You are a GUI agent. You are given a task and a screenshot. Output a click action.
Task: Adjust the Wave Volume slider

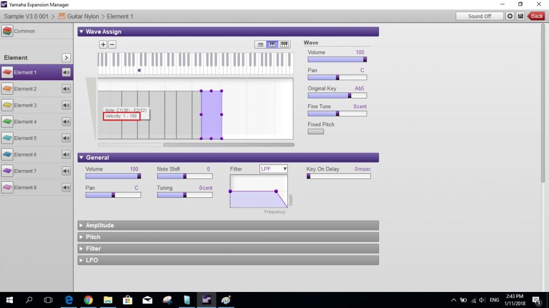coord(337,59)
